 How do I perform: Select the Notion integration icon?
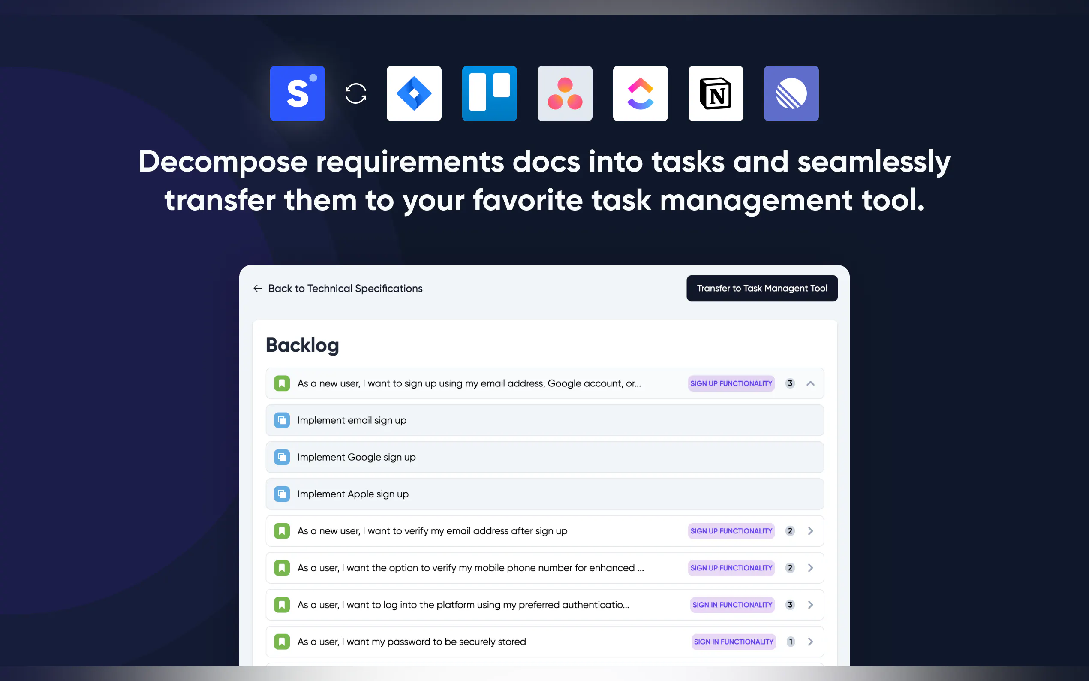[716, 93]
